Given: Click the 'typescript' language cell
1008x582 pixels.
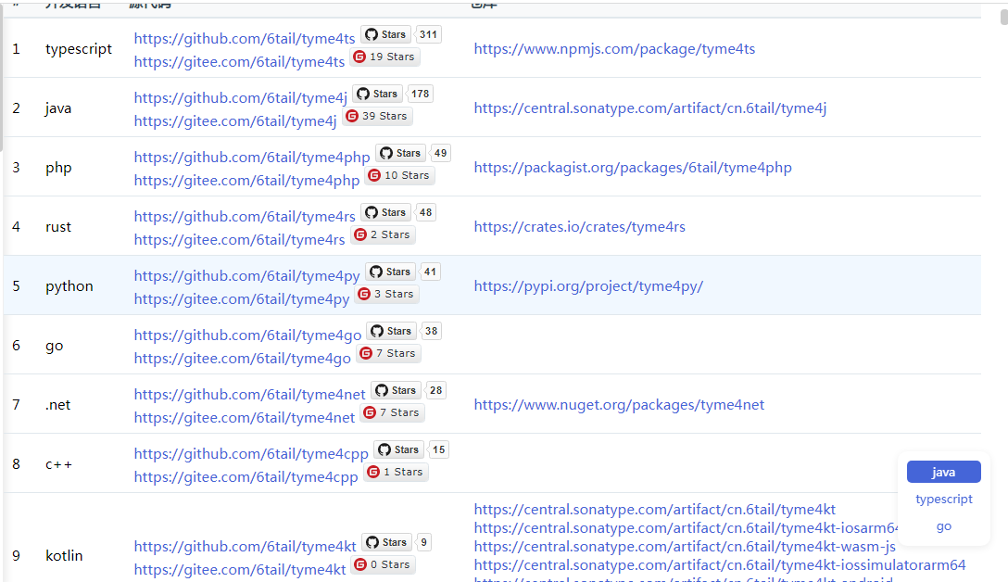Looking at the screenshot, I should 79,49.
